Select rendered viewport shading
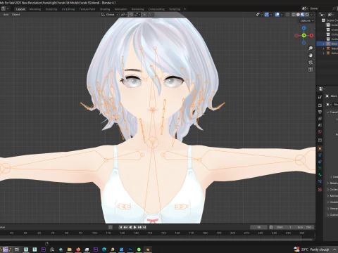Image resolution: width=338 pixels, height=253 pixels. [307, 15]
